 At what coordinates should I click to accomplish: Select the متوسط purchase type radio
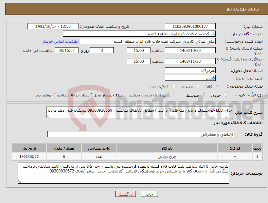[x=204, y=94]
